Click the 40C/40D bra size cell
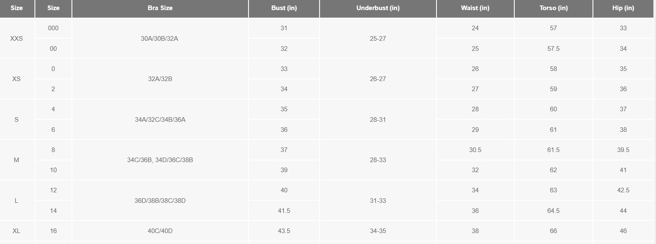Screen dimensions: 656x244 160,231
